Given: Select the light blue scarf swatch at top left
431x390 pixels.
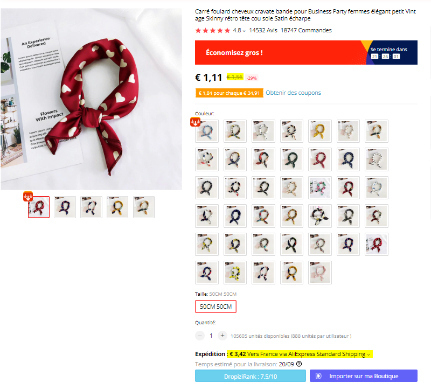Looking at the screenshot, I should tap(207, 131).
